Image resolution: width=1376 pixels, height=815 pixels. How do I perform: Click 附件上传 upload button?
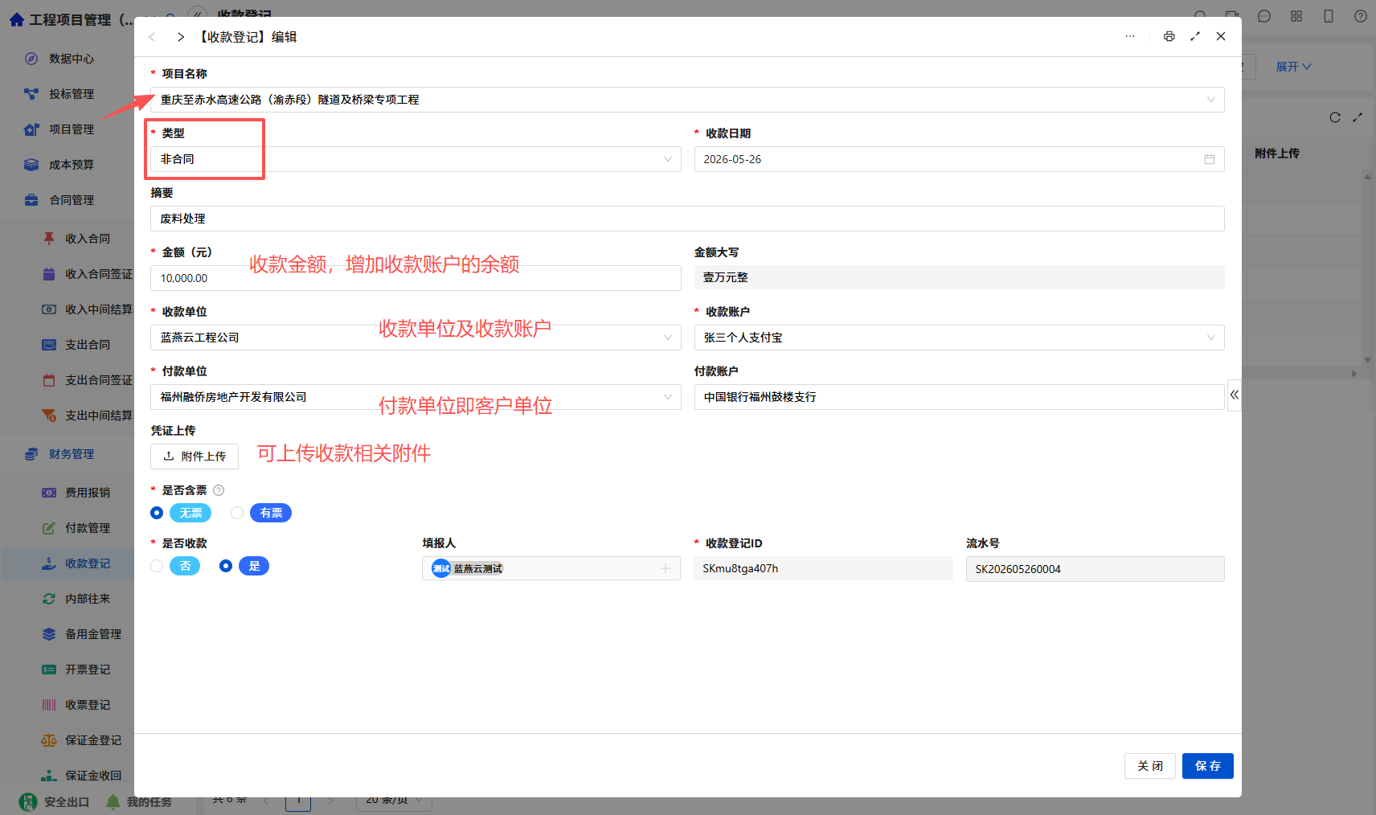(x=195, y=457)
